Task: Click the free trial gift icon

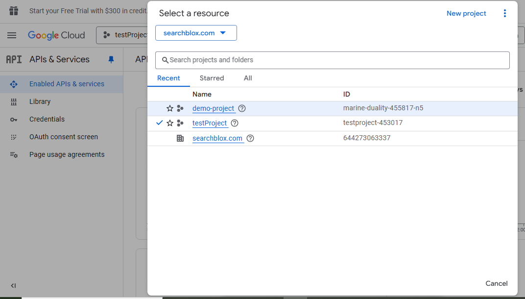Action: point(14,11)
